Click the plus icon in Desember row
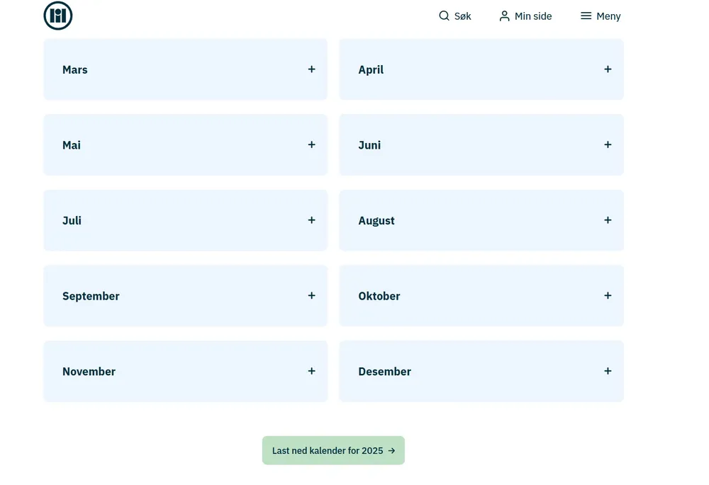The width and height of the screenshot is (709, 485). pyautogui.click(x=608, y=371)
